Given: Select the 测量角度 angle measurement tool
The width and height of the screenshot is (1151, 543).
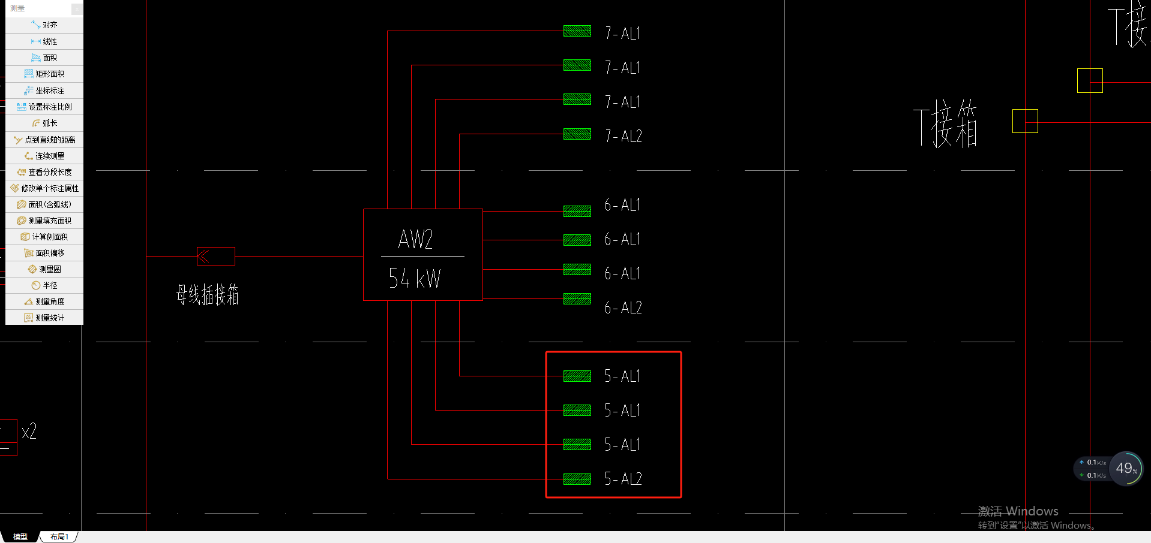Looking at the screenshot, I should point(44,301).
